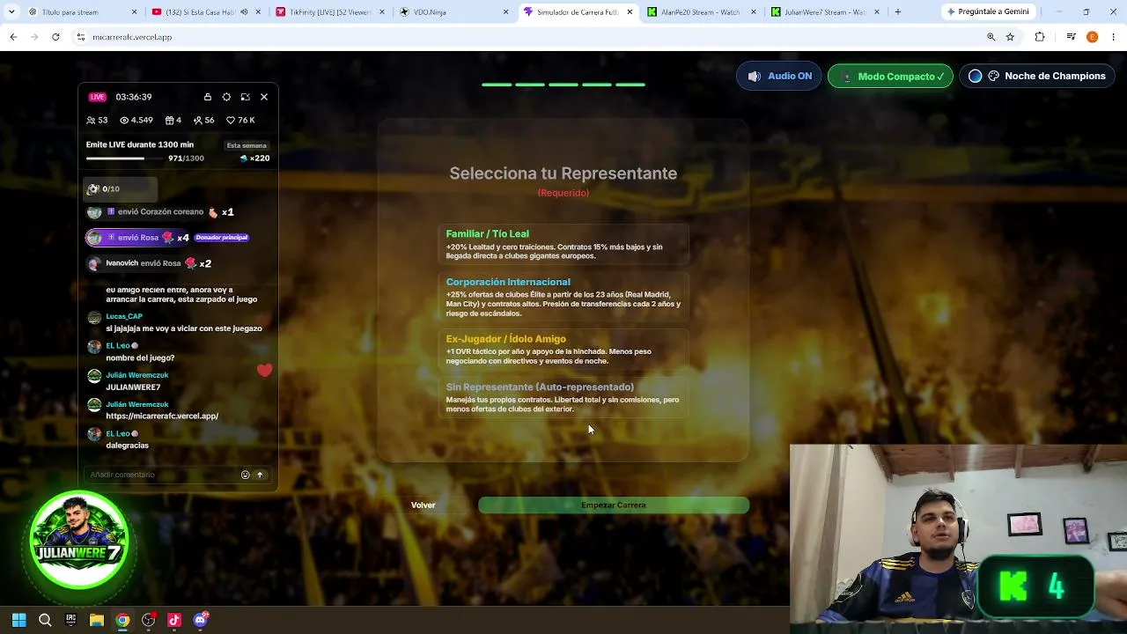Toggle the Audio ON button
1127x634 pixels.
(779, 77)
